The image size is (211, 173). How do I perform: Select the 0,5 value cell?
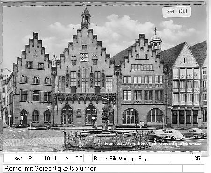(77, 159)
